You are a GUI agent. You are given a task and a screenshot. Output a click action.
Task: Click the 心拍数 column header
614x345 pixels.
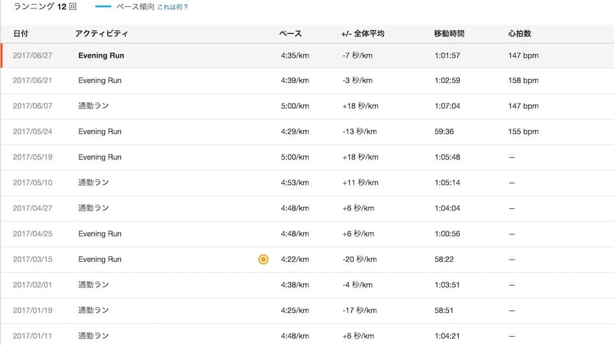click(519, 34)
